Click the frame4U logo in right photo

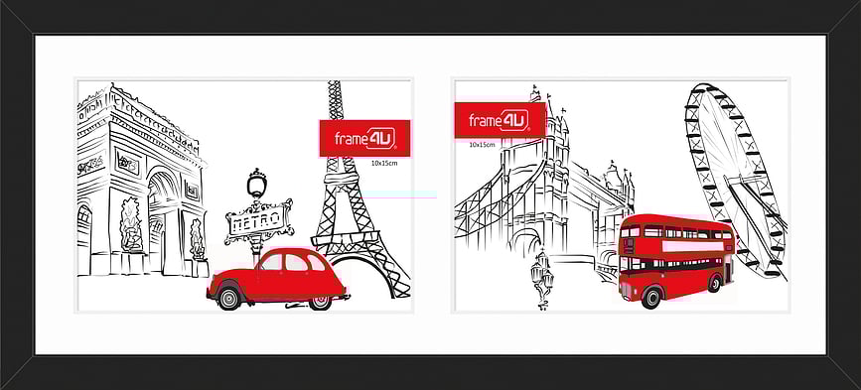tap(500, 120)
